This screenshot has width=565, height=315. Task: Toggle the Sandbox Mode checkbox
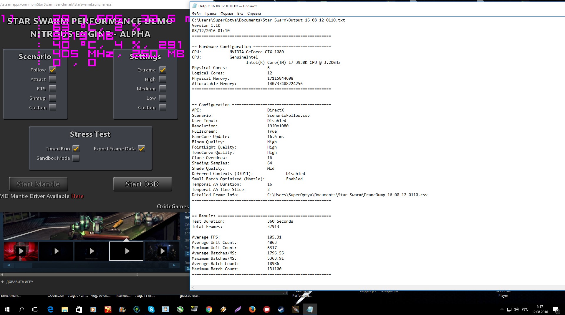pos(76,158)
